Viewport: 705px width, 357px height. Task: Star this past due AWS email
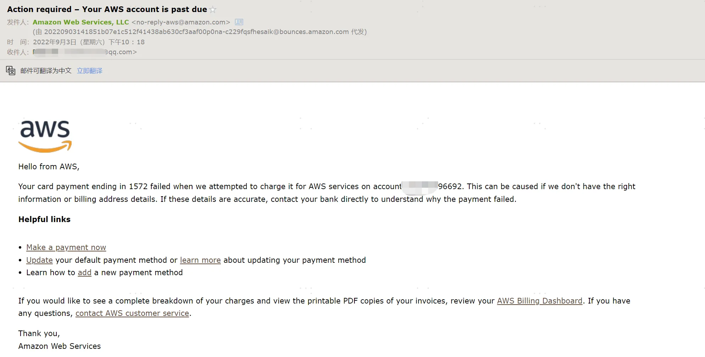pyautogui.click(x=213, y=10)
